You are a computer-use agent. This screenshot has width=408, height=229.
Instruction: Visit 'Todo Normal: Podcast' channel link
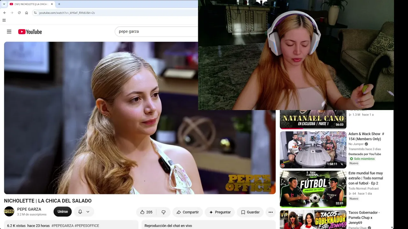364,189
